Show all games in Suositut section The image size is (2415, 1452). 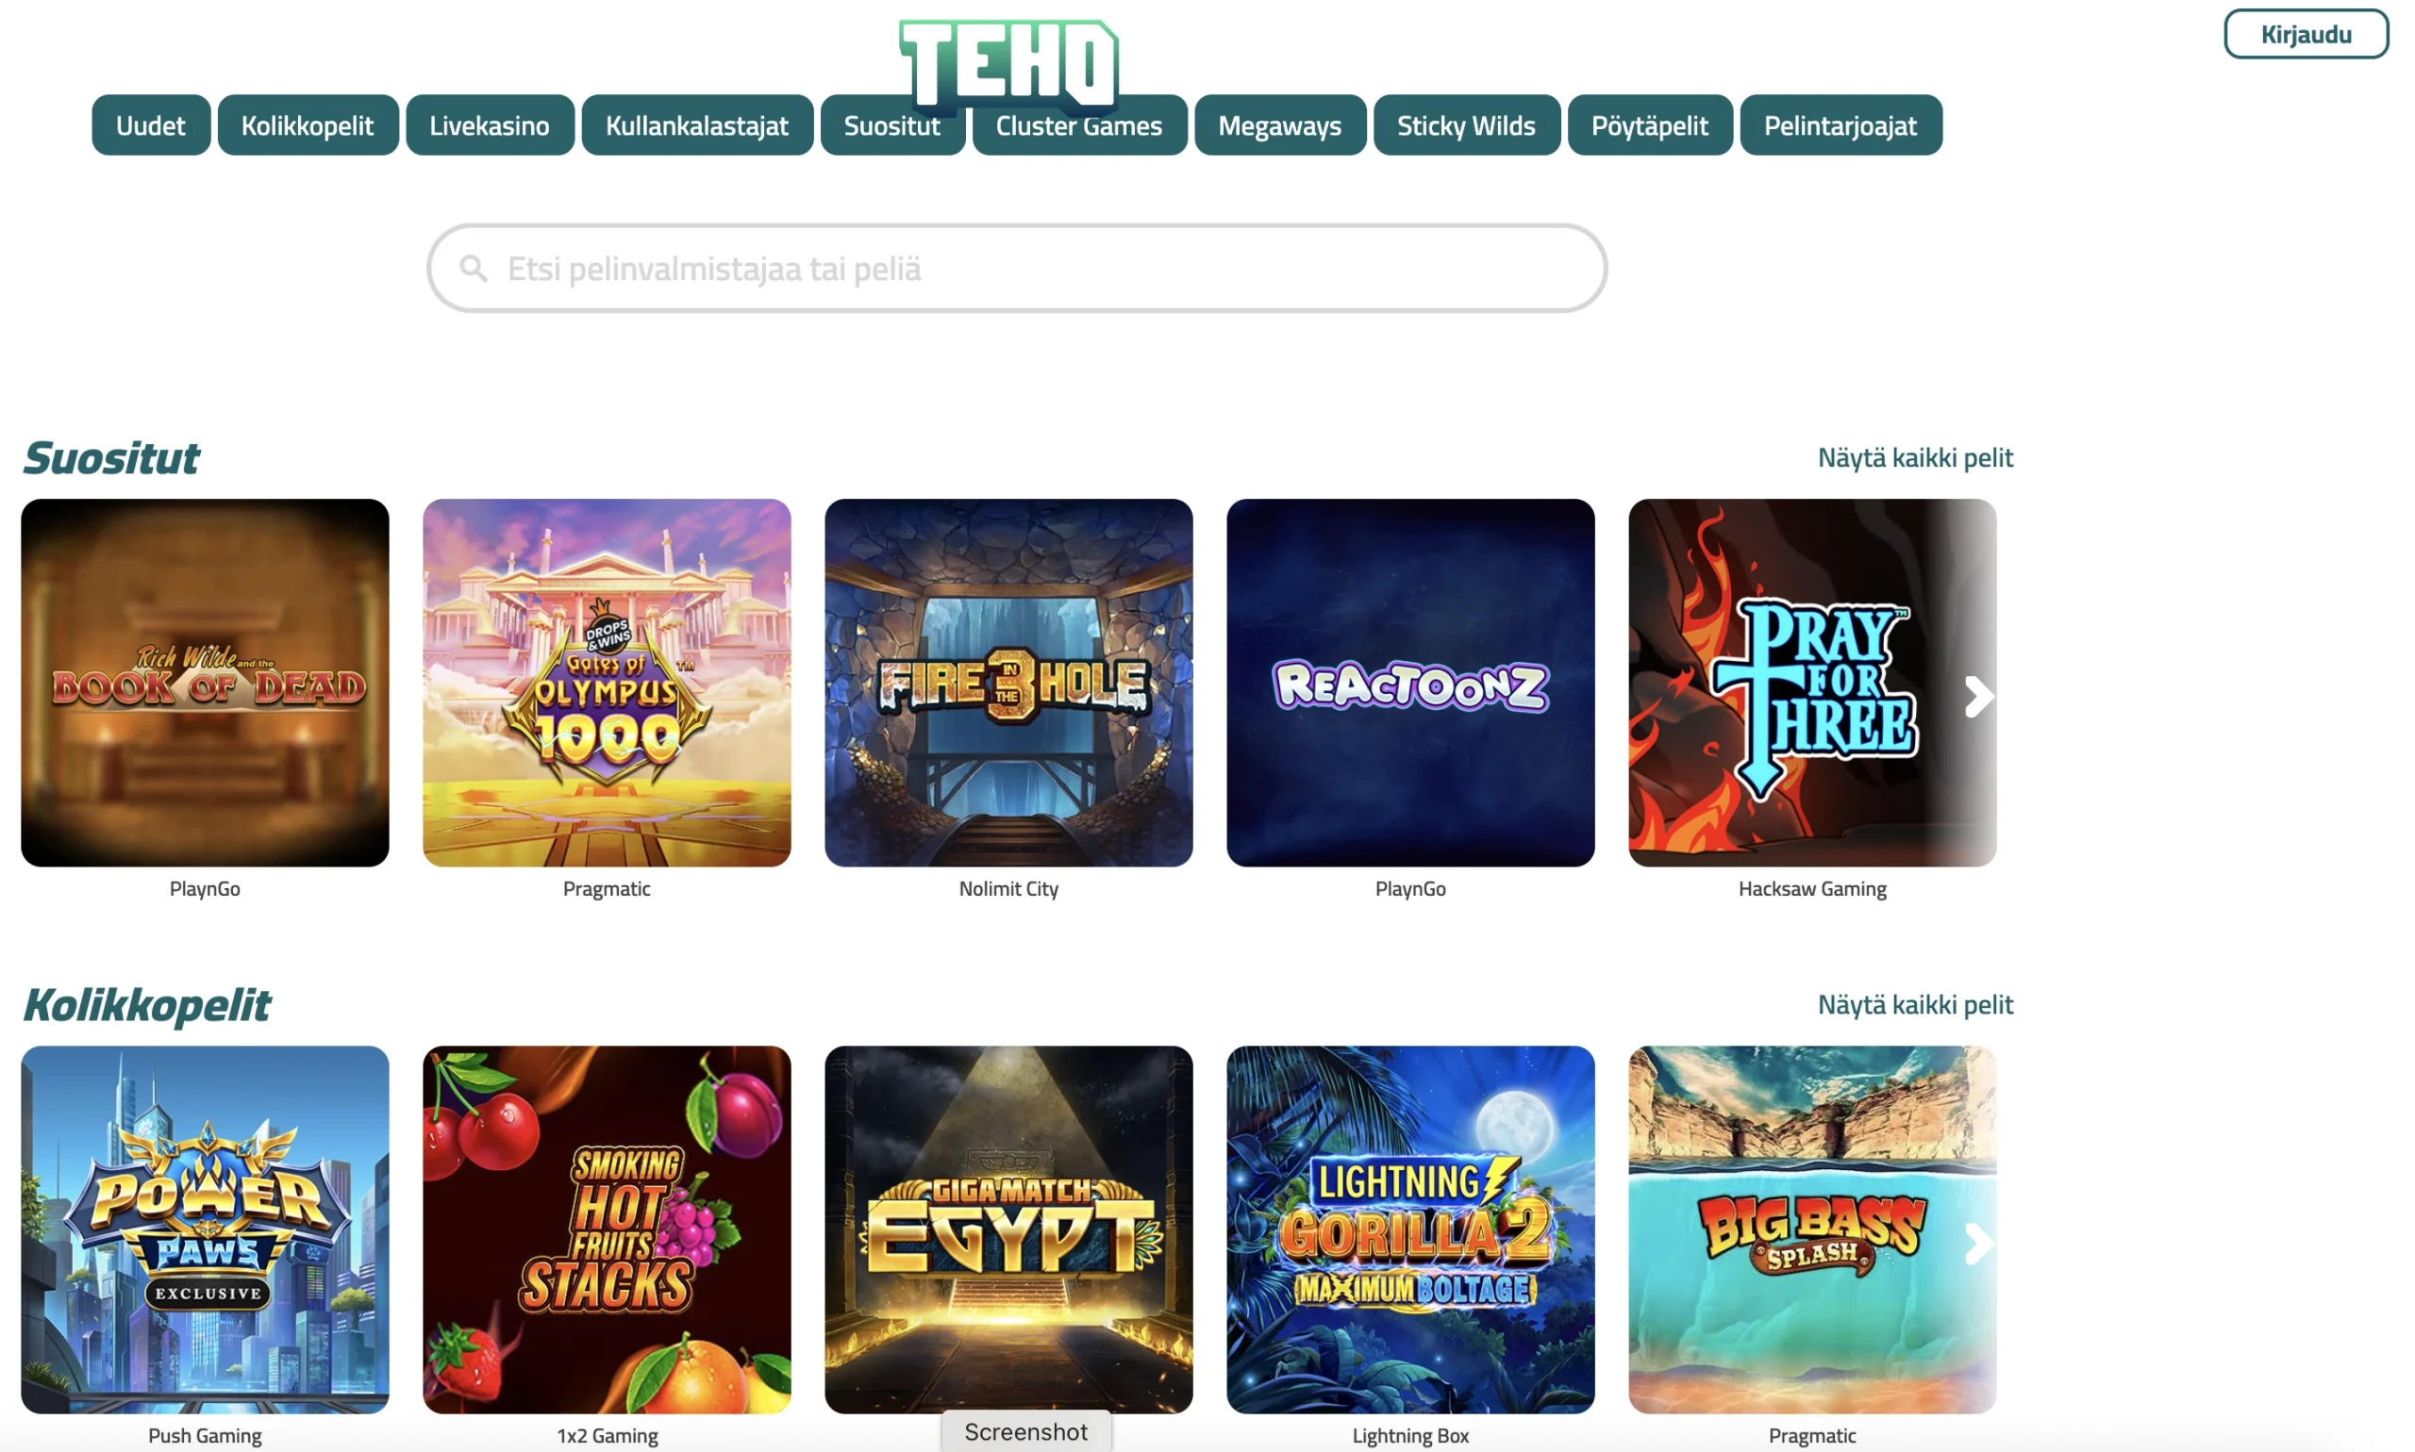[1915, 457]
